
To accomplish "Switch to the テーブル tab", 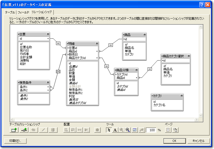I will 10,12.
